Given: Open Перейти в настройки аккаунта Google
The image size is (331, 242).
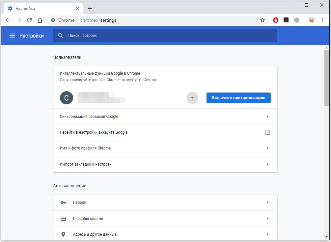Looking at the screenshot, I should tap(165, 132).
